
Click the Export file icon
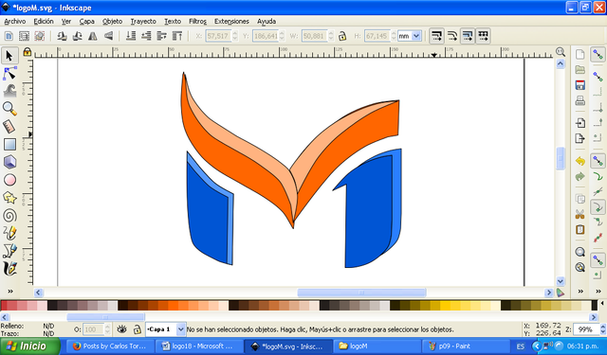(x=579, y=138)
